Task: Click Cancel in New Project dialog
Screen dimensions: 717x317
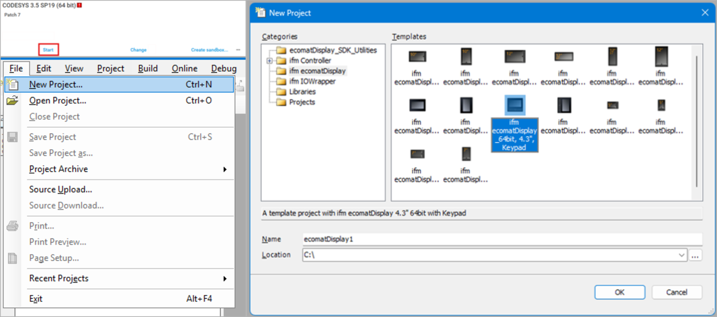Action: pyautogui.click(x=677, y=292)
